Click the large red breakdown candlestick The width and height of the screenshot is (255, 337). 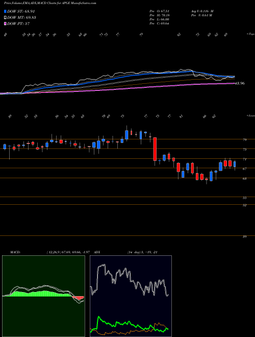155,149
